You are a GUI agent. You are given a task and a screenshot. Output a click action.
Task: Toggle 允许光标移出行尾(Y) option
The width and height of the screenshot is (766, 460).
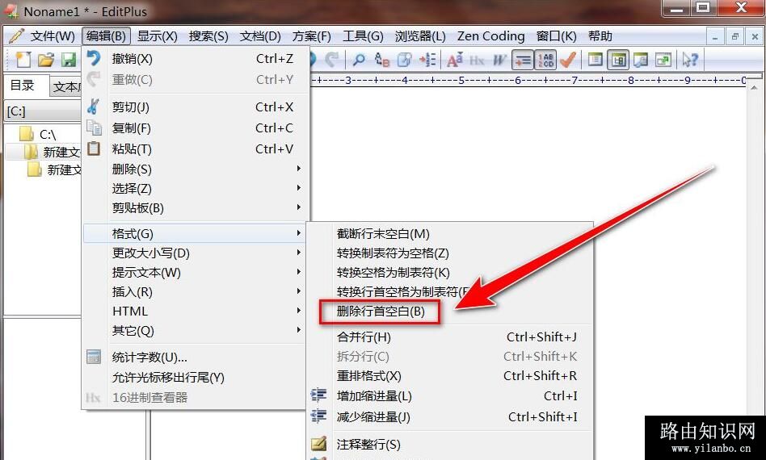click(196, 377)
